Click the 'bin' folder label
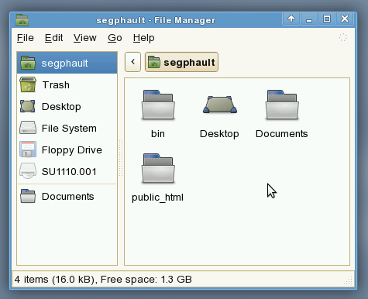The height and width of the screenshot is (299, 368). coord(158,134)
